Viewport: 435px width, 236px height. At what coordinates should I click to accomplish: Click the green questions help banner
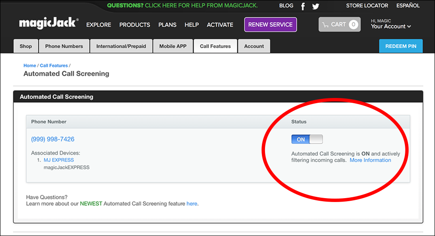(x=182, y=6)
